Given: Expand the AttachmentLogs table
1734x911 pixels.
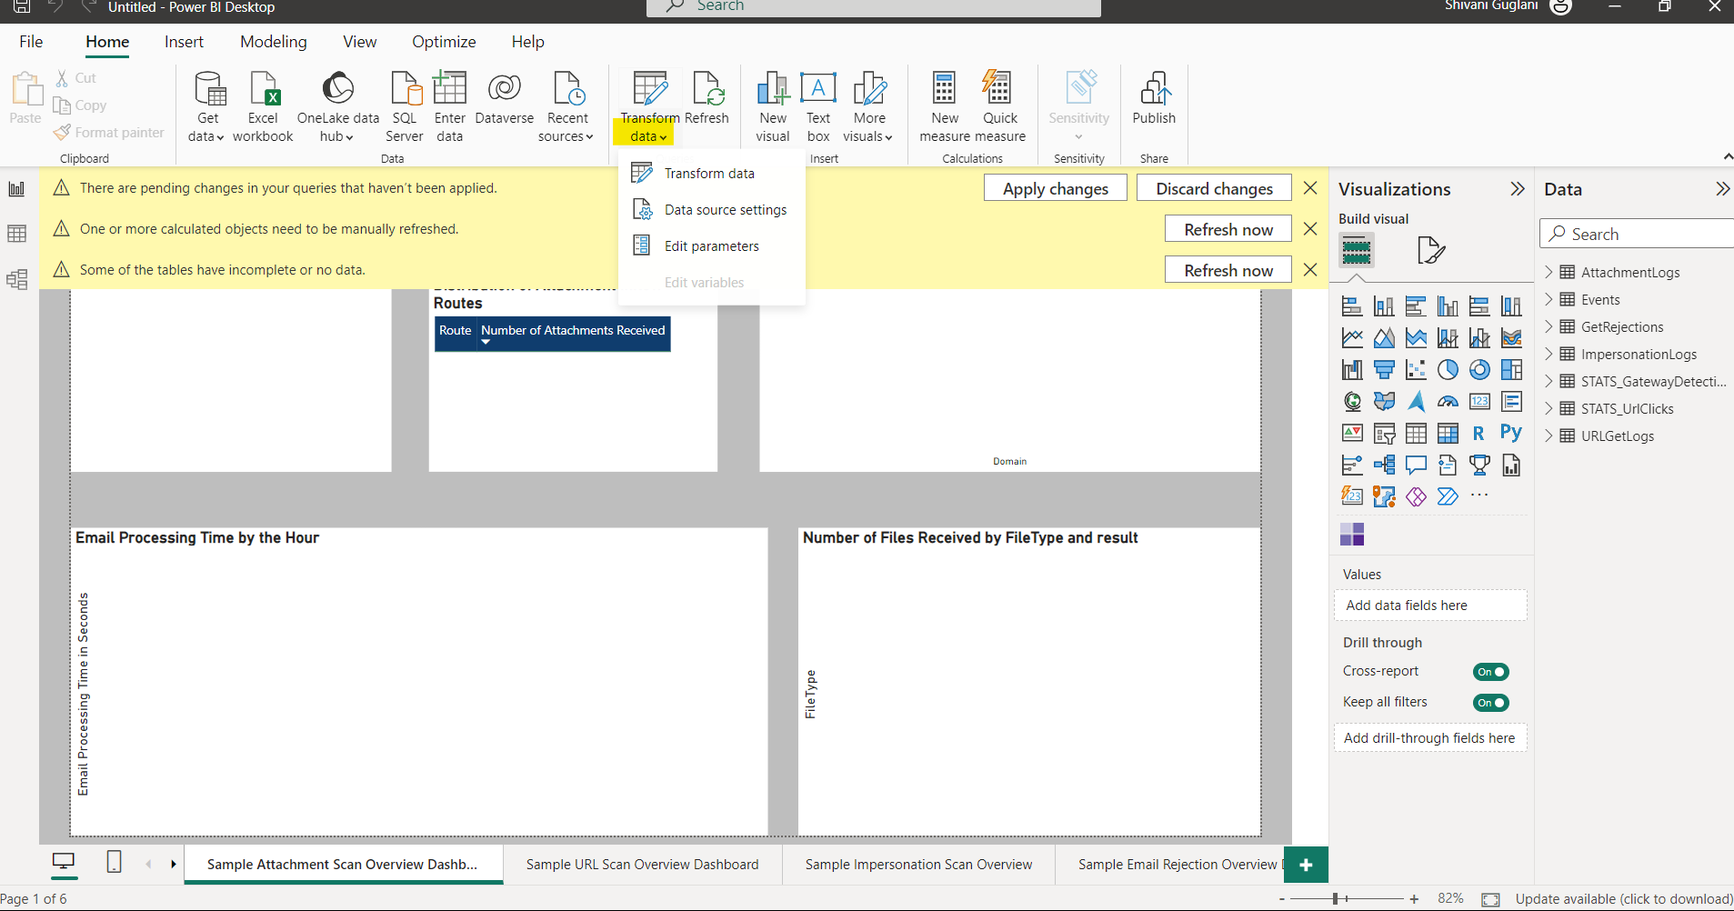Looking at the screenshot, I should coord(1549,272).
